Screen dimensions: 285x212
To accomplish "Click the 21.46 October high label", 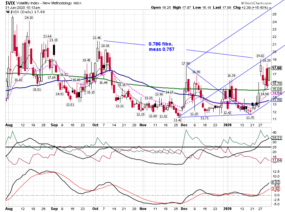I will (97, 38).
